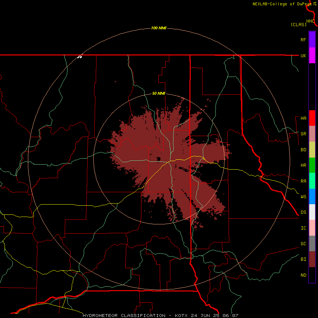Click the '[CLAS]' legend heading
Image resolution: width=318 pixels, height=318 pixels.
click(299, 24)
